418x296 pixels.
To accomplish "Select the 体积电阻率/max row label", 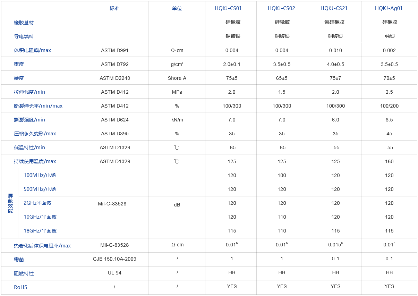I will pyautogui.click(x=32, y=50).
